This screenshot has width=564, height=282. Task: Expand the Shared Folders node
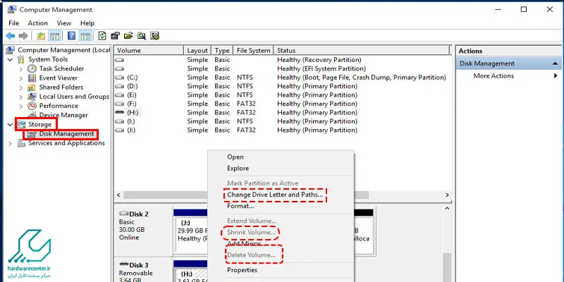[x=21, y=87]
